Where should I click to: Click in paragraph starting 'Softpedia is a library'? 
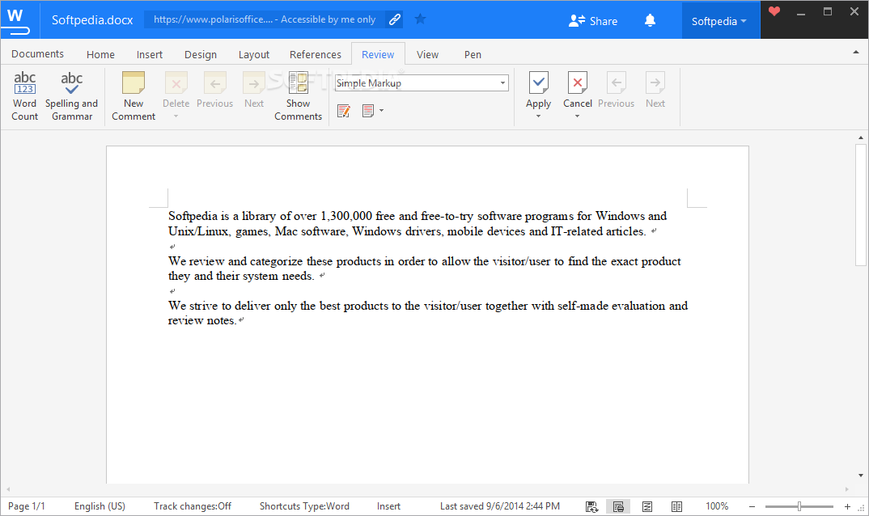pos(418,223)
